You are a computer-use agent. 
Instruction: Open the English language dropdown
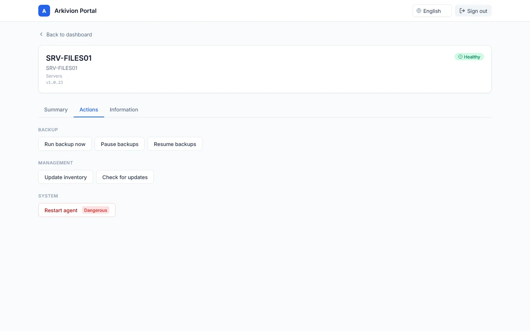point(432,11)
